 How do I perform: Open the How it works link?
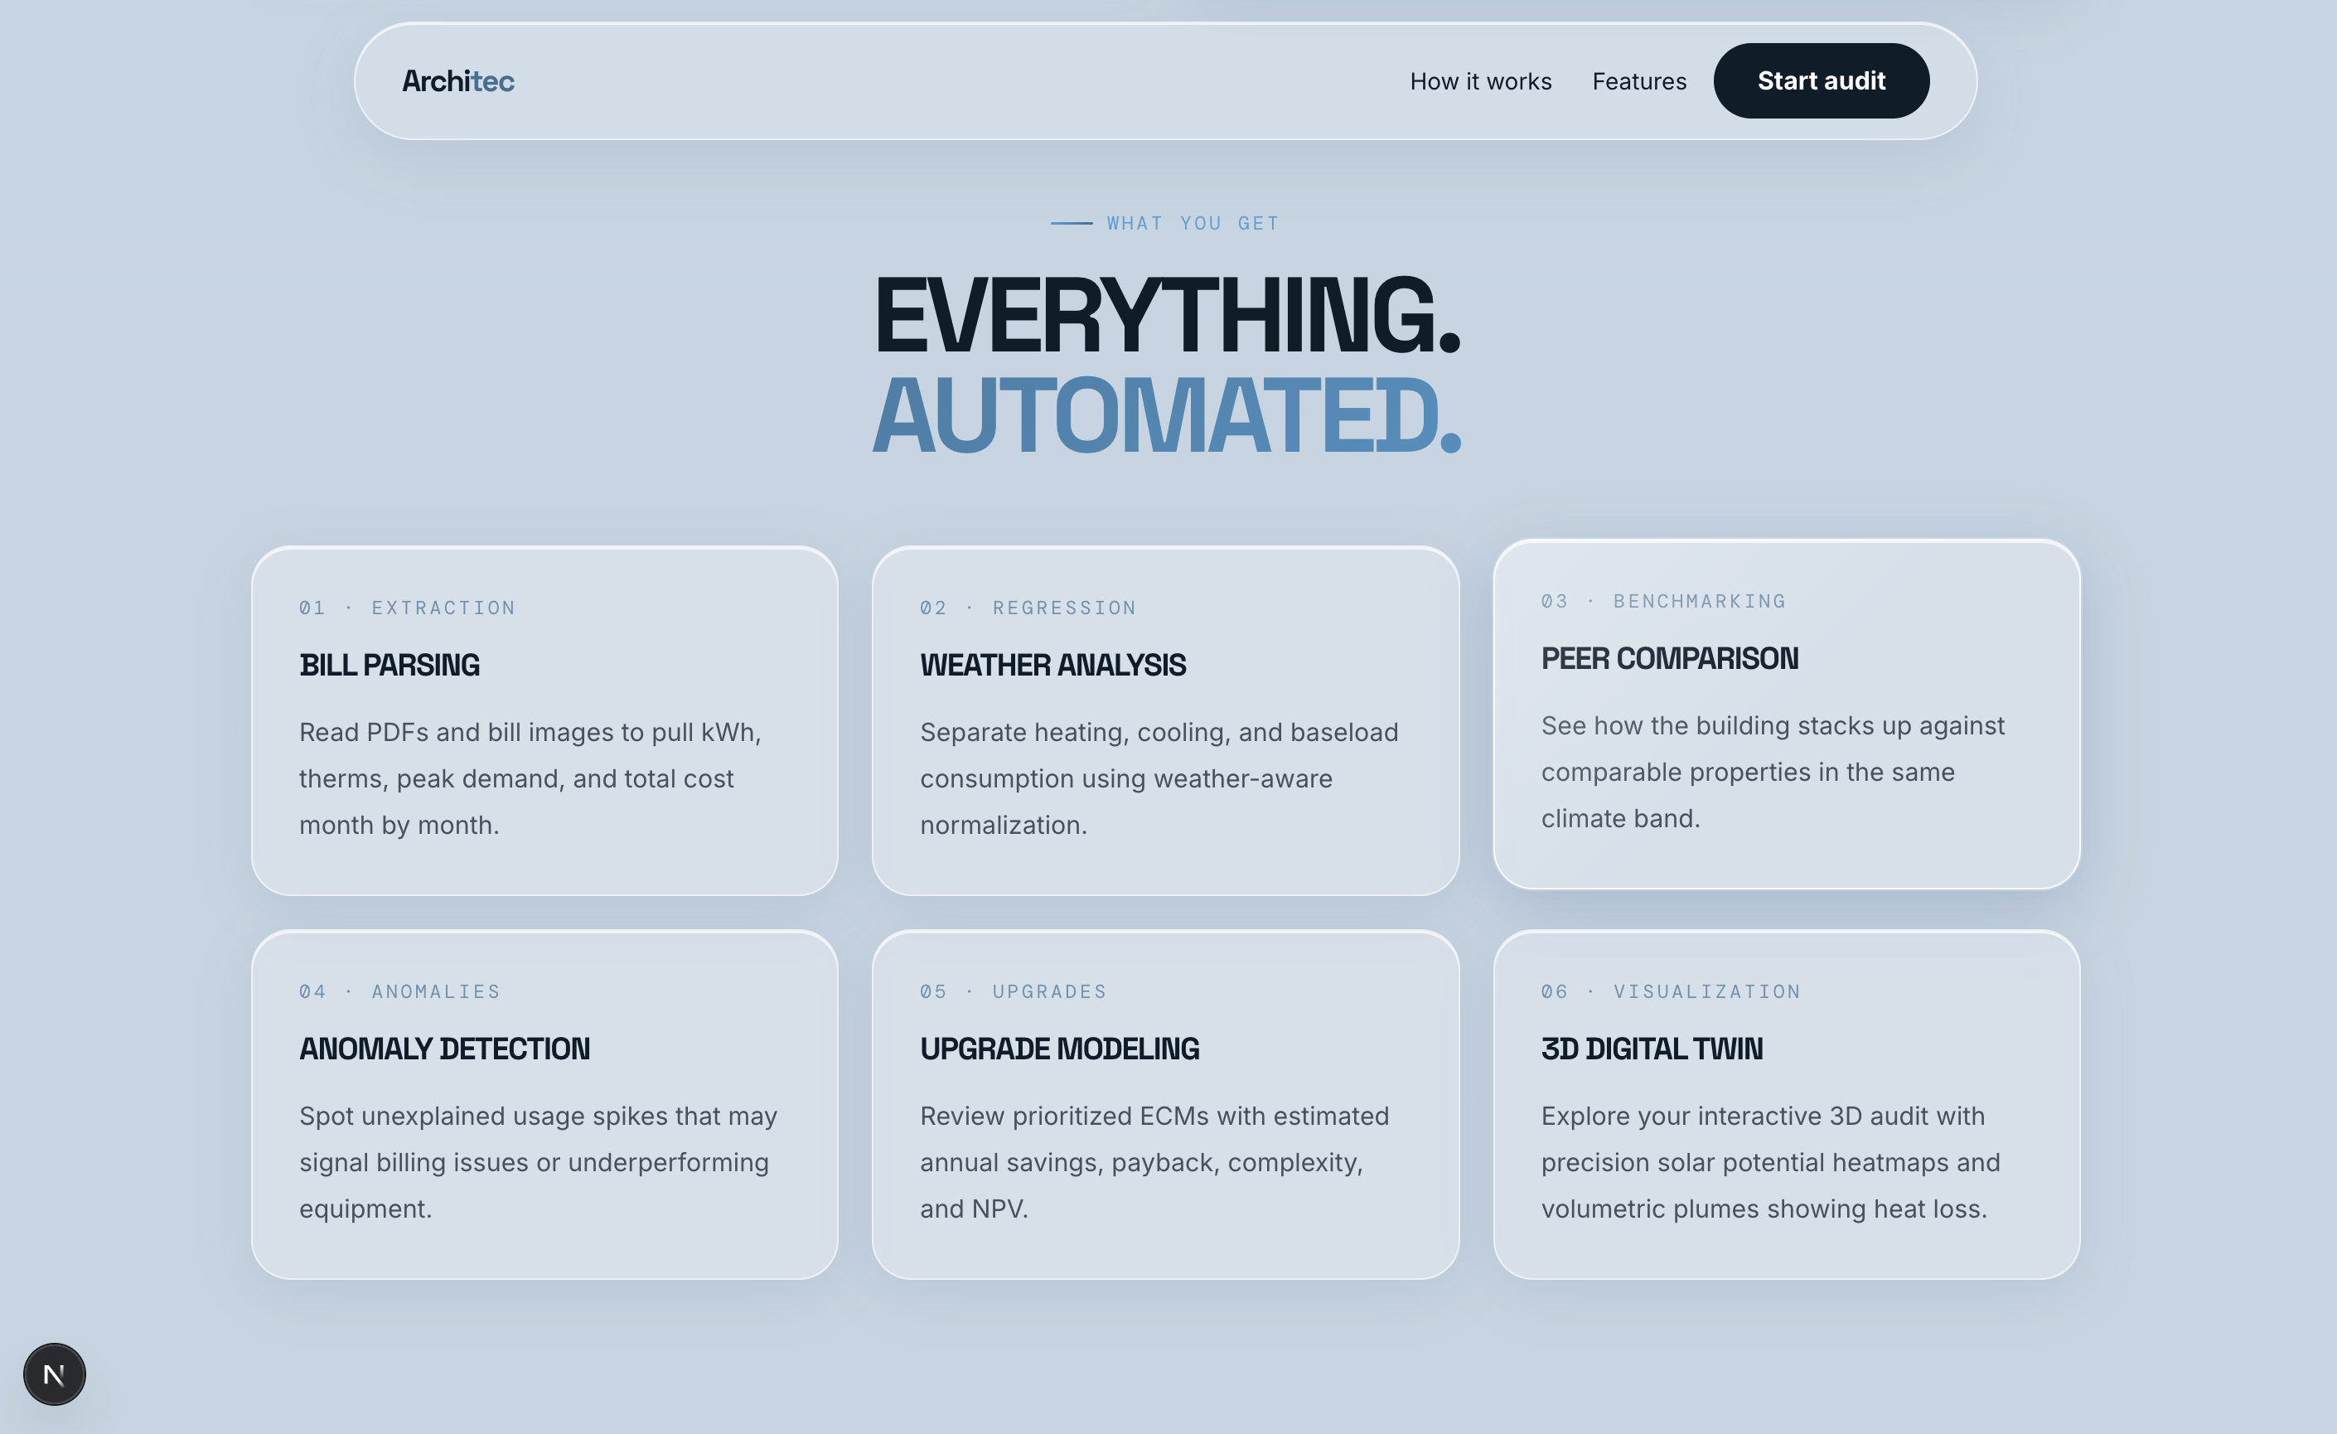(x=1481, y=81)
